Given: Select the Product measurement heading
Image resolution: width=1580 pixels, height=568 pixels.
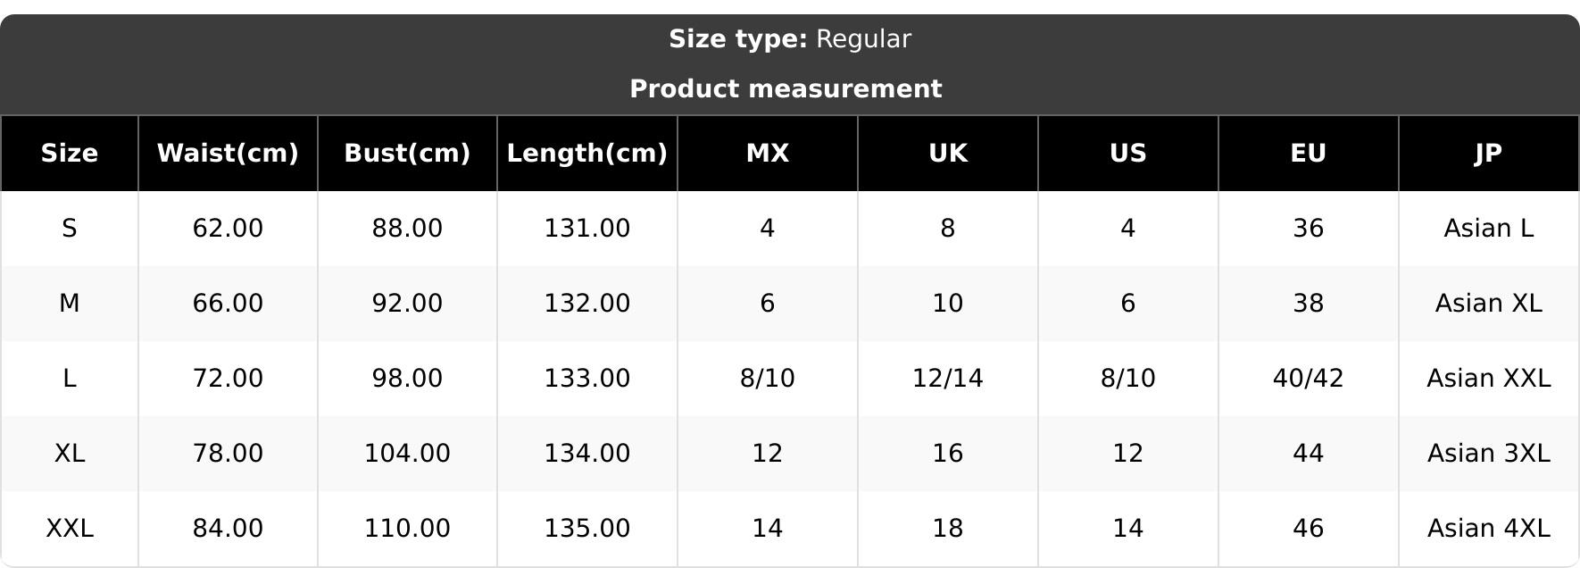Looking at the screenshot, I should 786,88.
